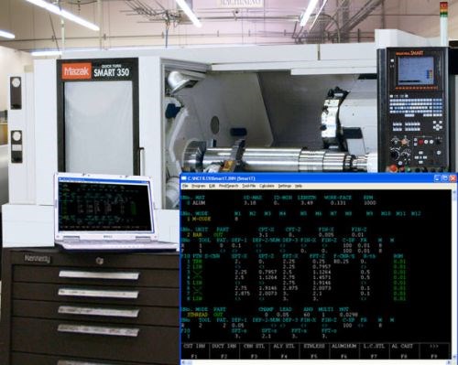
Task: Choose CBN STL material softkey F3
Action: click(x=255, y=350)
